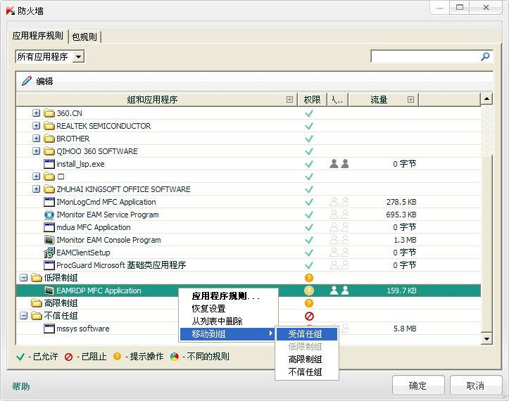Click the install_lsp.exe application icon
Image resolution: width=509 pixels, height=401 pixels.
pos(49,164)
